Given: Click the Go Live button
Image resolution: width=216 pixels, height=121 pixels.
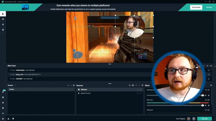Looking at the screenshot, I should pyautogui.click(x=205, y=119).
